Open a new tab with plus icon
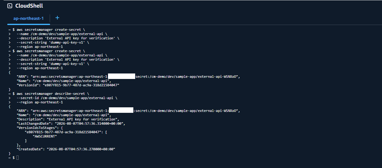The height and width of the screenshot is (168, 382). [57, 18]
